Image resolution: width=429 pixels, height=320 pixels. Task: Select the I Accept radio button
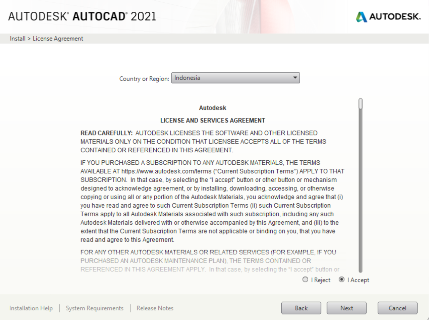pyautogui.click(x=342, y=279)
